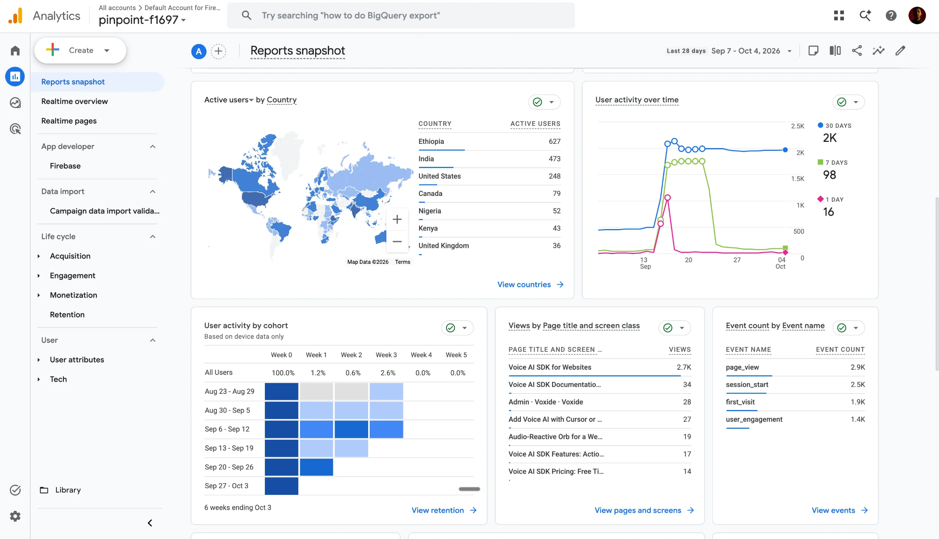Open the user account avatar
The height and width of the screenshot is (539, 939).
(x=917, y=16)
